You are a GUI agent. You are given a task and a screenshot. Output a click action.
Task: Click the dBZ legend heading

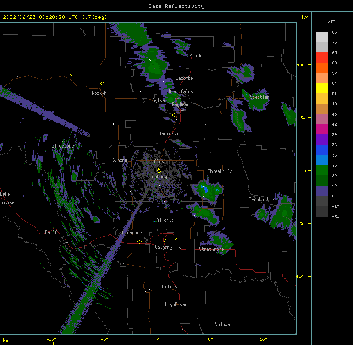pos(332,22)
